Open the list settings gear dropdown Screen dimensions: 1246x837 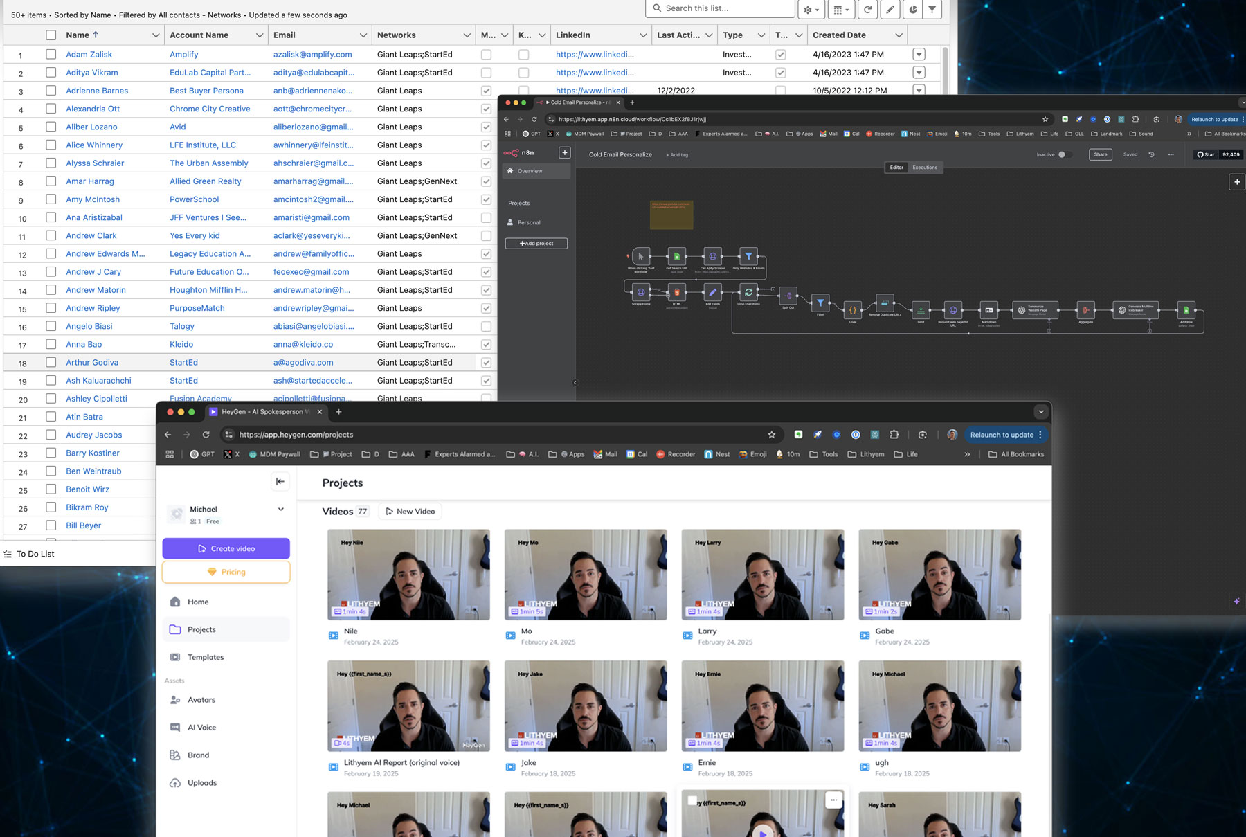pos(811,10)
